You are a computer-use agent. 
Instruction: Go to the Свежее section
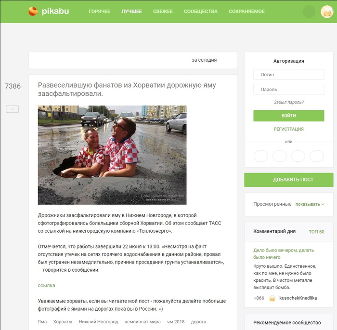click(163, 12)
